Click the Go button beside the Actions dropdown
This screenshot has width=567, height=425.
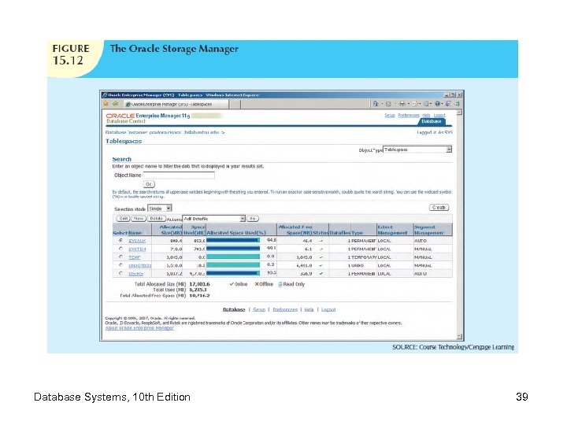[253, 219]
